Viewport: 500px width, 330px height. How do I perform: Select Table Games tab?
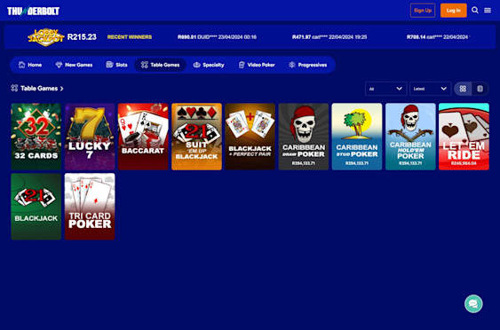161,65
